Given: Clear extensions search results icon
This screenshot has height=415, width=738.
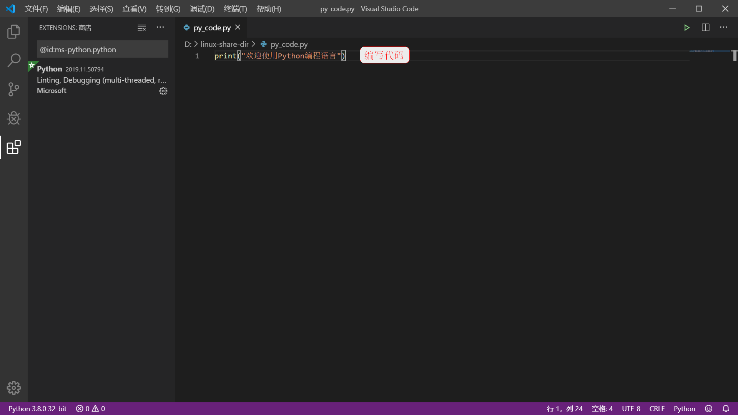Looking at the screenshot, I should (142, 28).
